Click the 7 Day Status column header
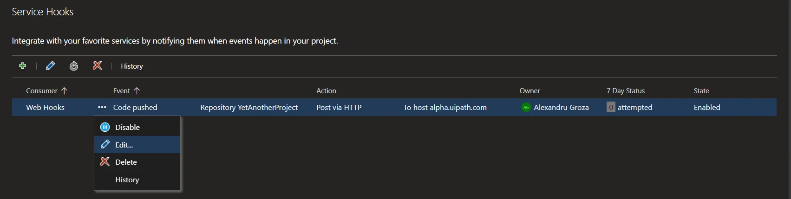This screenshot has height=199, width=791. coord(625,91)
